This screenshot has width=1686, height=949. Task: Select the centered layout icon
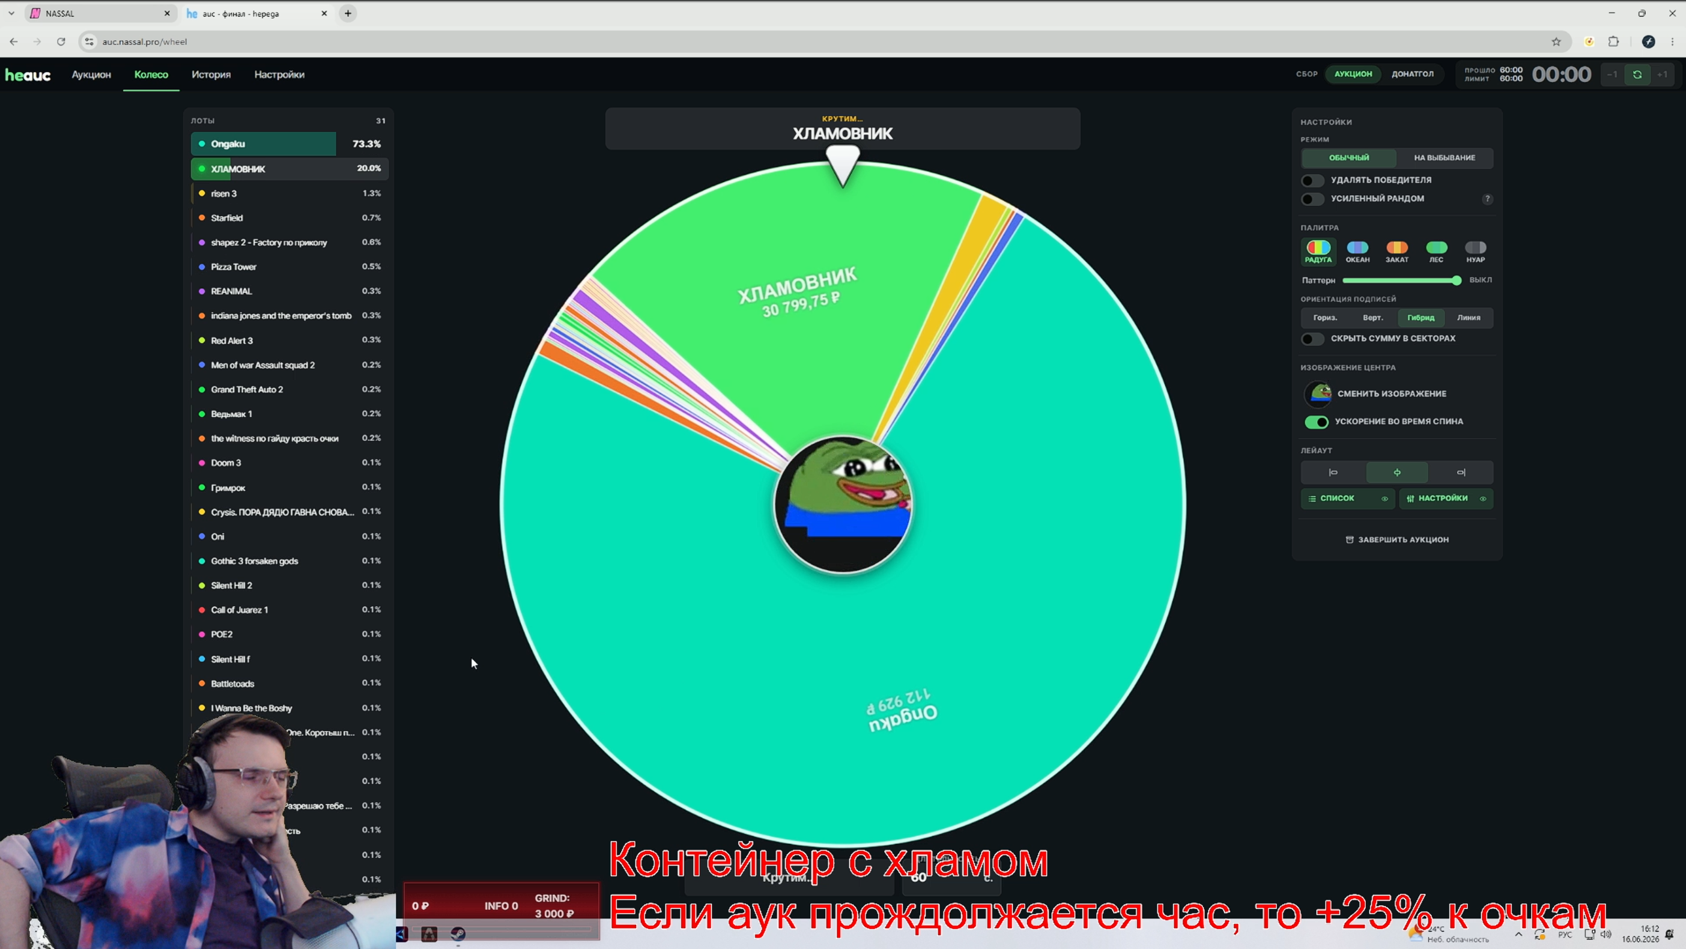1396,473
